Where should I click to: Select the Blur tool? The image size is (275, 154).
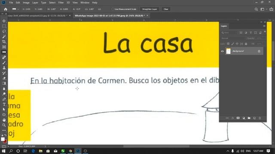click(x=4, y=89)
